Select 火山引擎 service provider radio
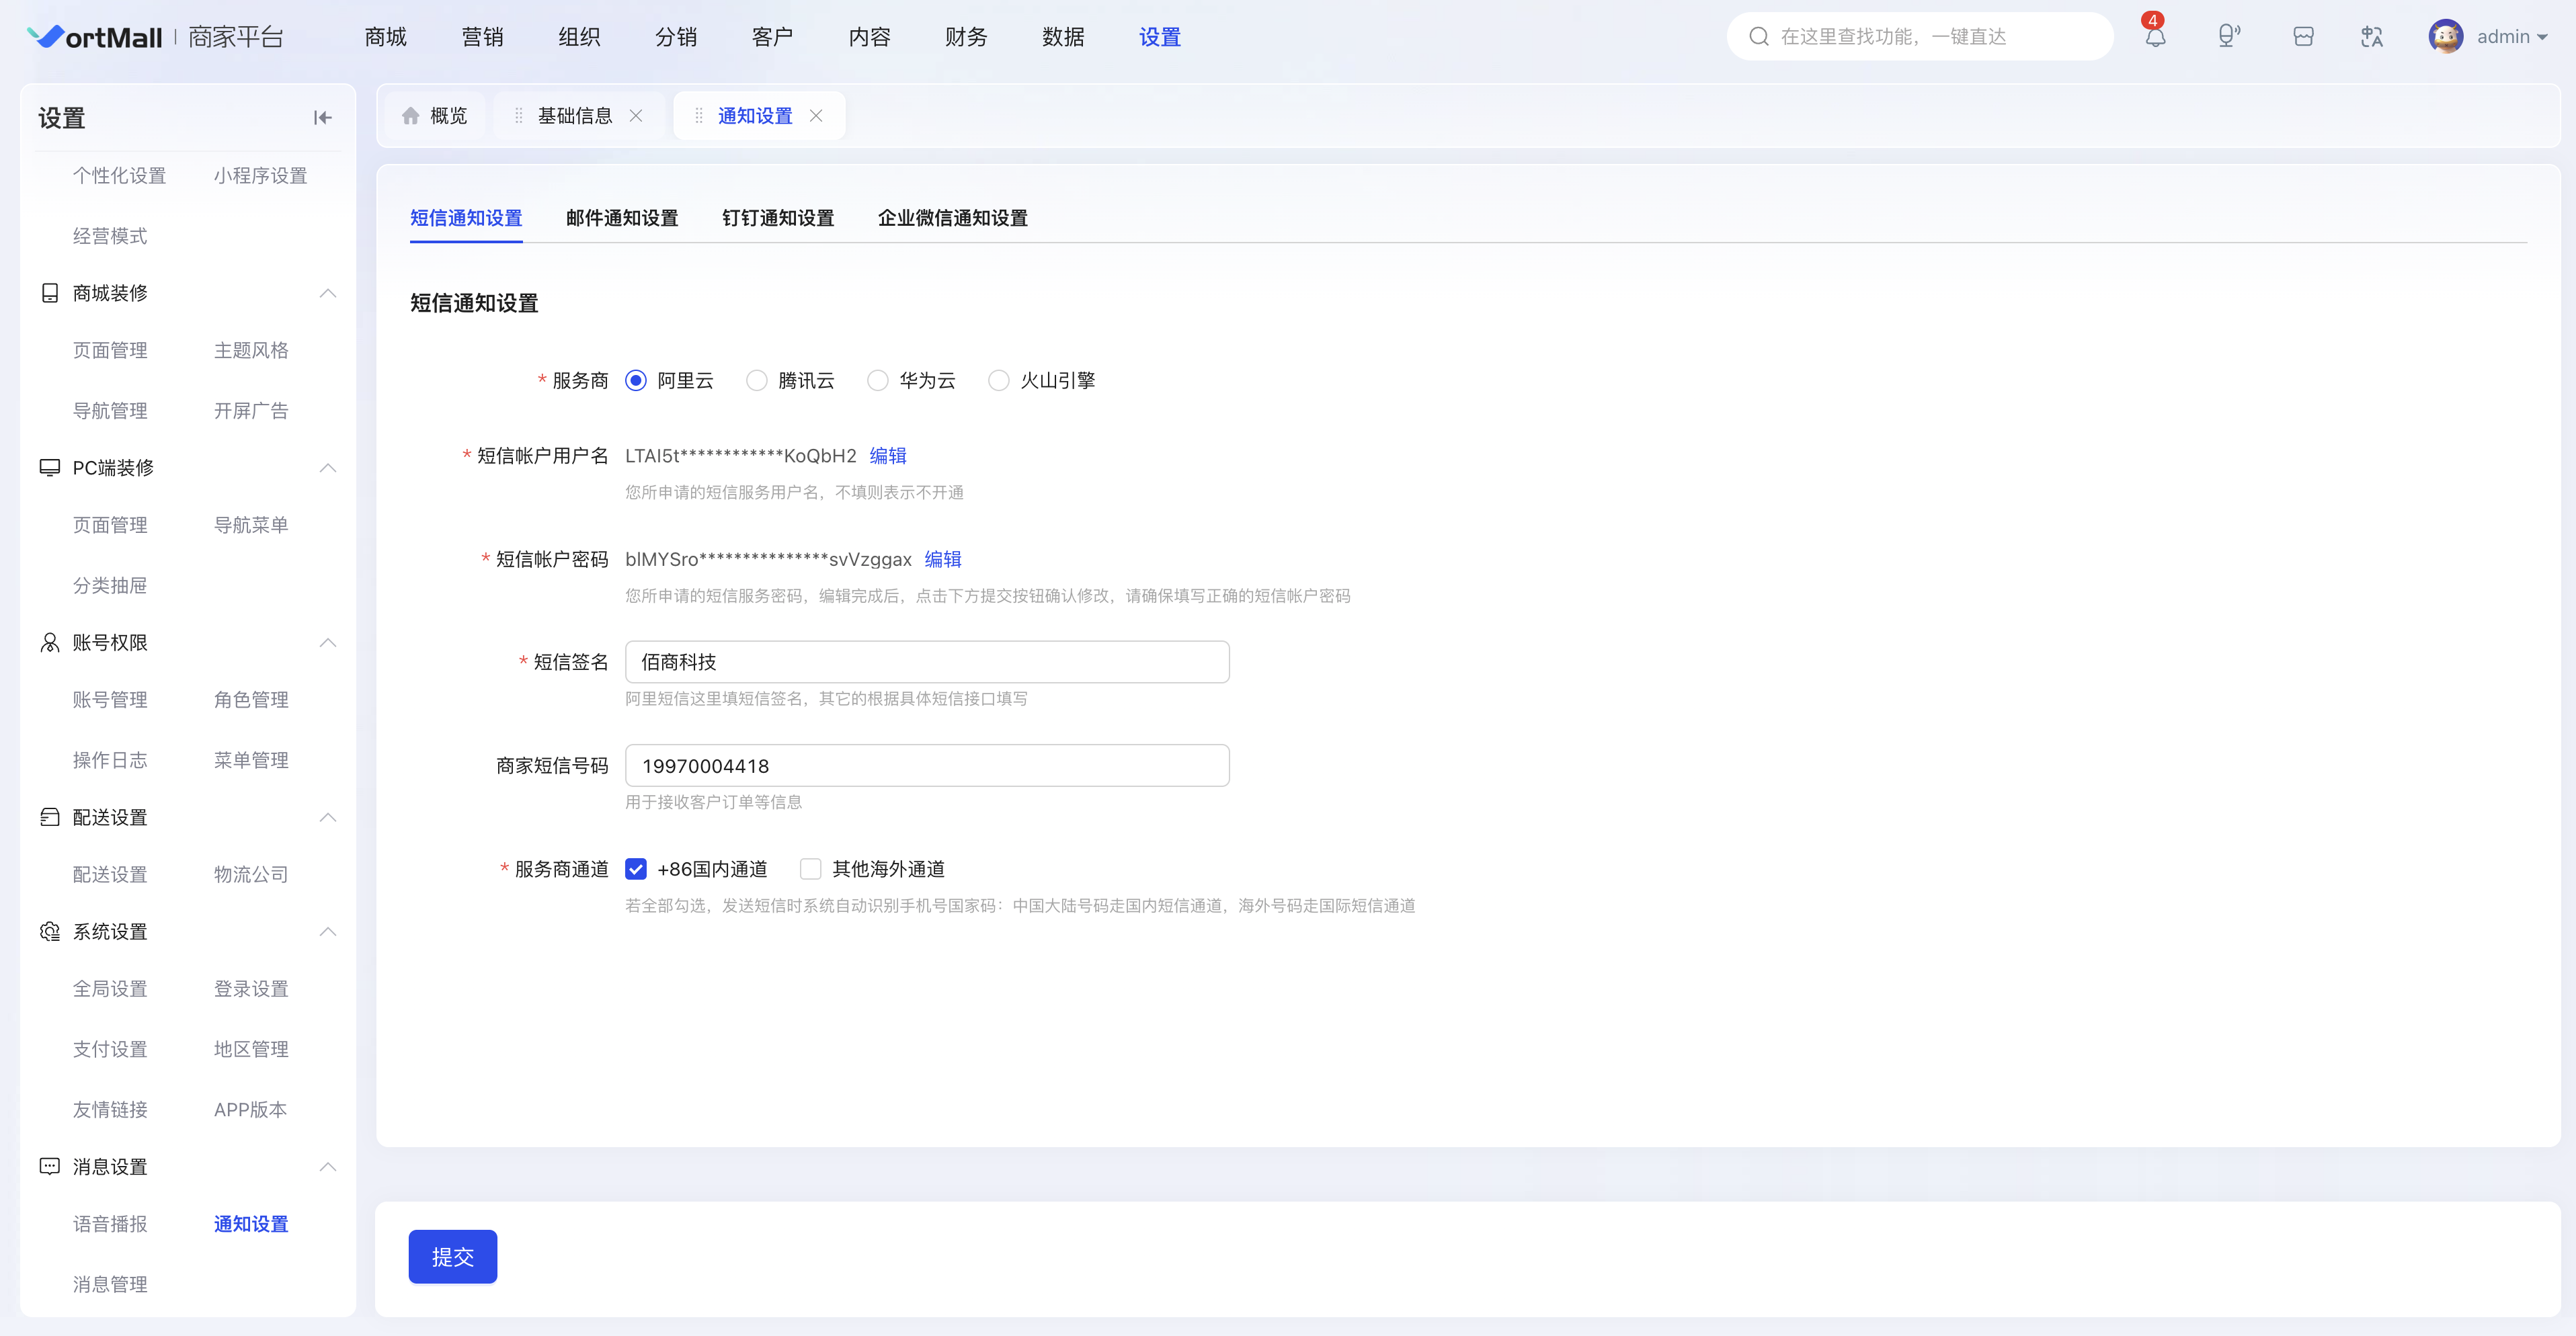 (x=999, y=380)
